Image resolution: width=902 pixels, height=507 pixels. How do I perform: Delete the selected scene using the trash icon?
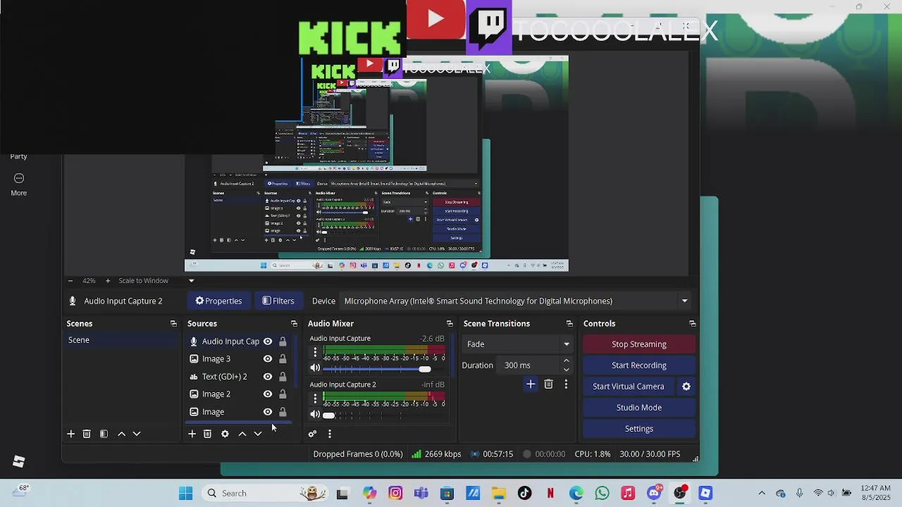pos(87,434)
